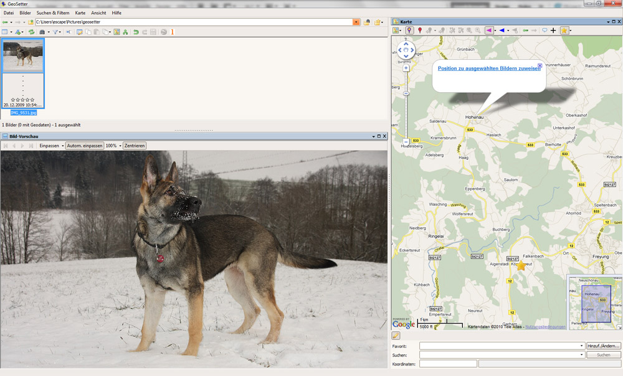The image size is (623, 376).
Task: Click the Hinzuf./Ändern button
Action: coord(604,346)
